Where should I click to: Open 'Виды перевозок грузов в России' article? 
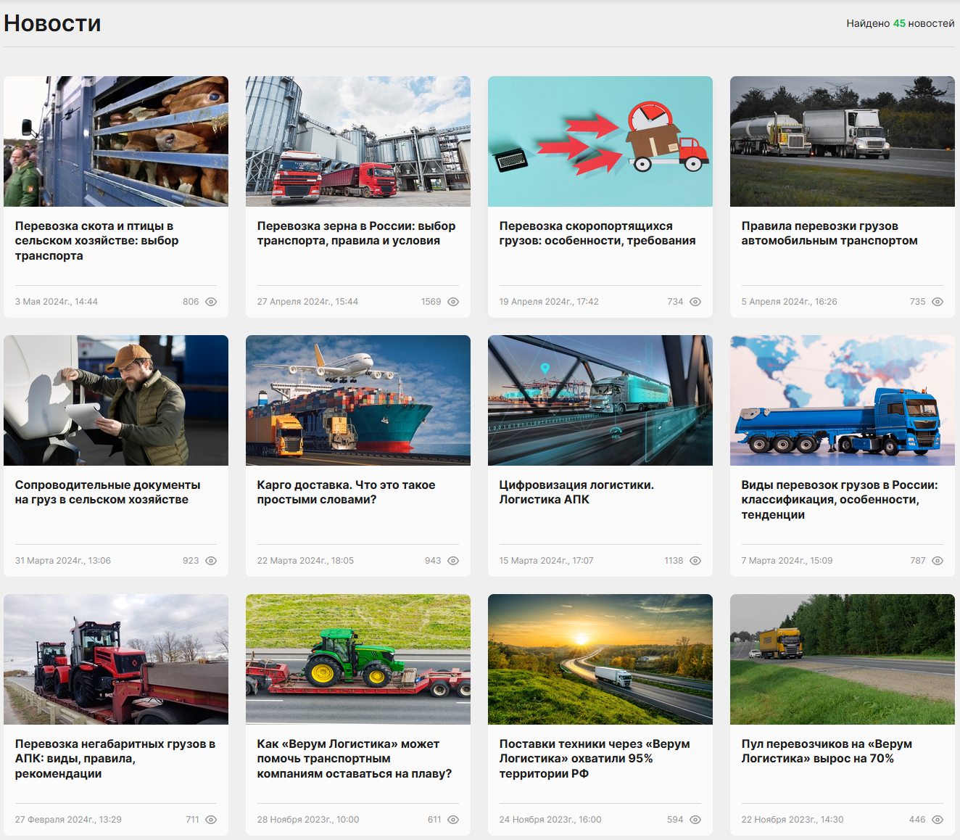tap(840, 500)
